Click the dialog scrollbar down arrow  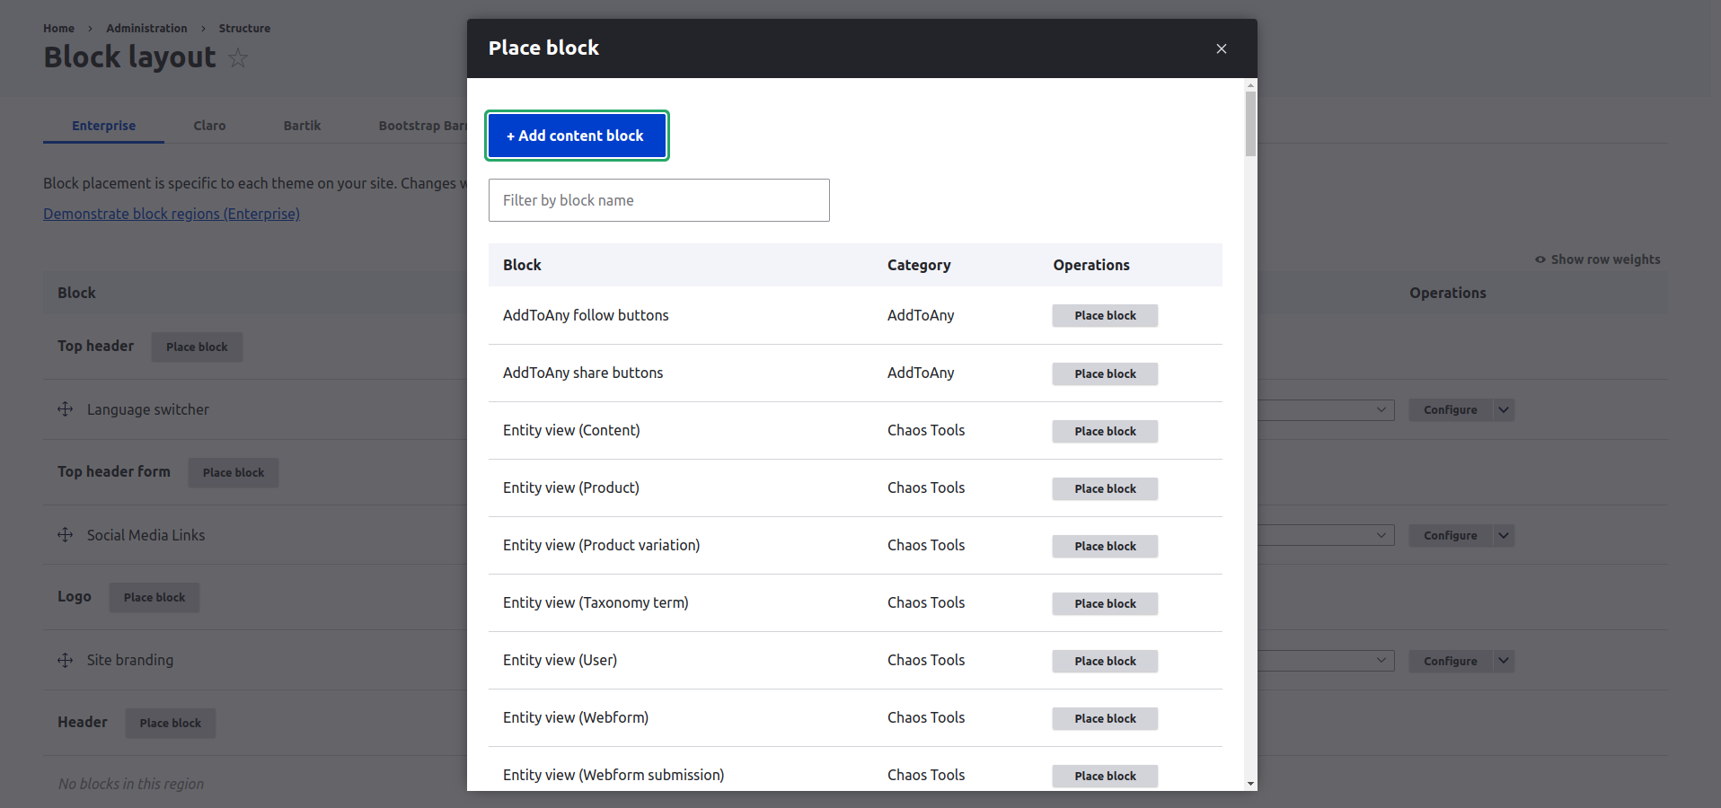tap(1250, 784)
